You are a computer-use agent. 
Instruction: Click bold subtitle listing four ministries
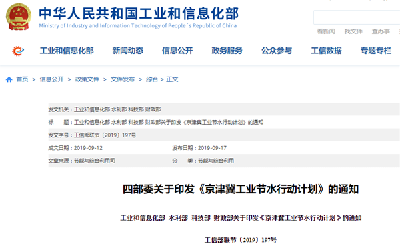pos(241,218)
